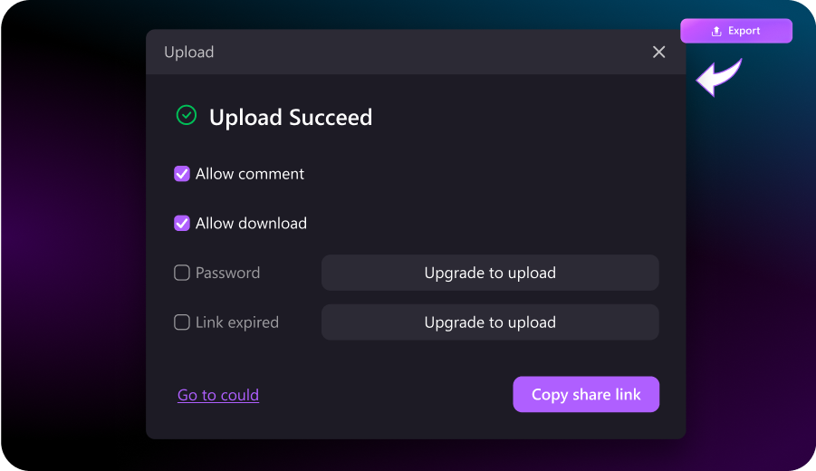This screenshot has width=816, height=471.
Task: Click the green upload success checkmark icon
Action: point(186,116)
